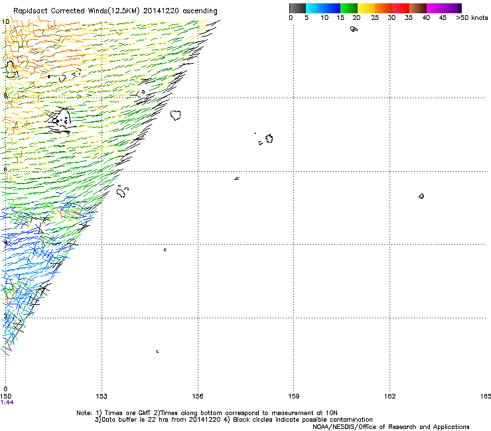Viewport: 491px width, 431px height.
Task: Click the island outline east of 156 near 7.5N
Action: 176,115
